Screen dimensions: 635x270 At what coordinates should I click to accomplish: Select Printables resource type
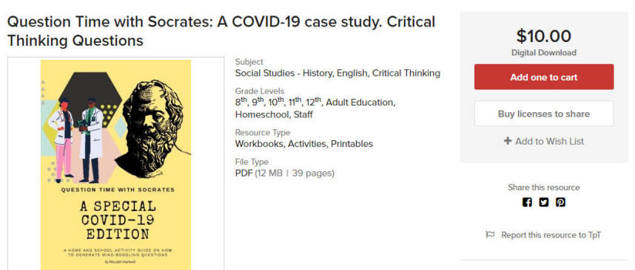coord(352,144)
